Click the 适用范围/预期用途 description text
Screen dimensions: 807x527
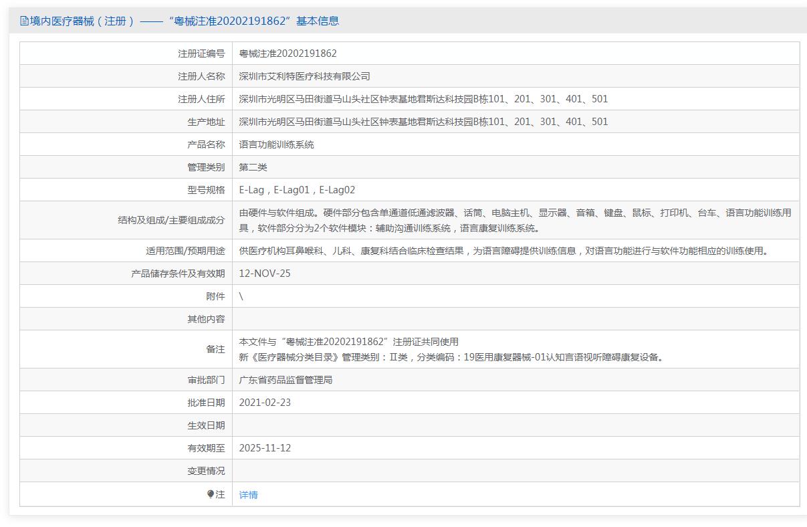tap(504, 251)
